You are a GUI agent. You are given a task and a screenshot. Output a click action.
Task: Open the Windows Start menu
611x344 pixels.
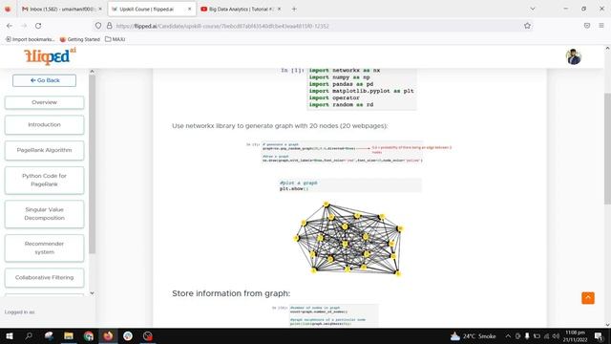10,335
